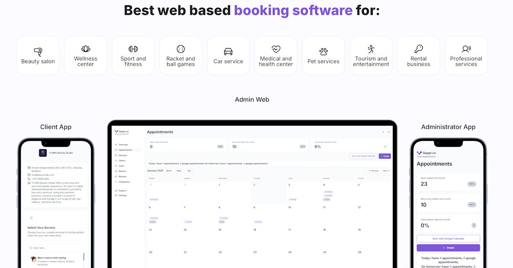Image resolution: width=513 pixels, height=268 pixels.
Task: Select the Beauty salon hairdryer icon
Action: click(x=38, y=52)
